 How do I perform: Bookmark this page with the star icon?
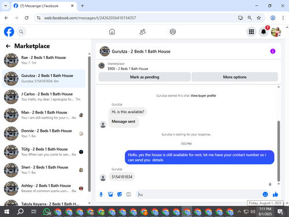pos(258,18)
